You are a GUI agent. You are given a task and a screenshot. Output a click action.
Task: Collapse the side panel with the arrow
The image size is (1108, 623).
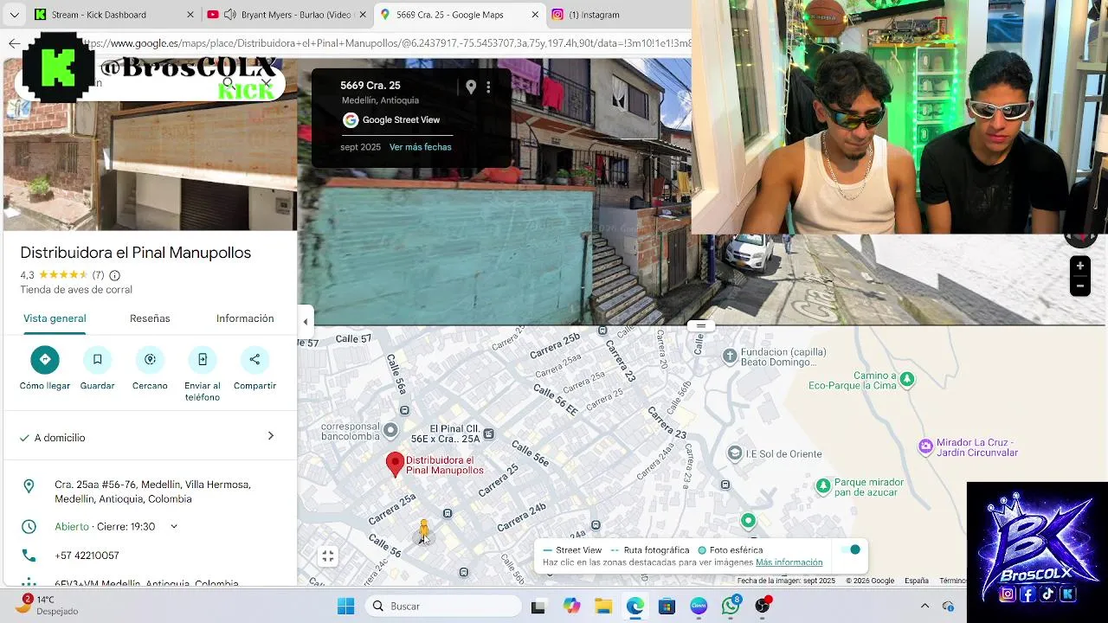click(305, 322)
